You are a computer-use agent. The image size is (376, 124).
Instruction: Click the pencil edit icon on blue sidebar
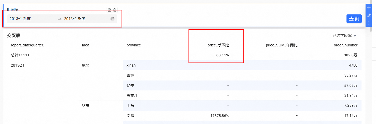(369, 15)
